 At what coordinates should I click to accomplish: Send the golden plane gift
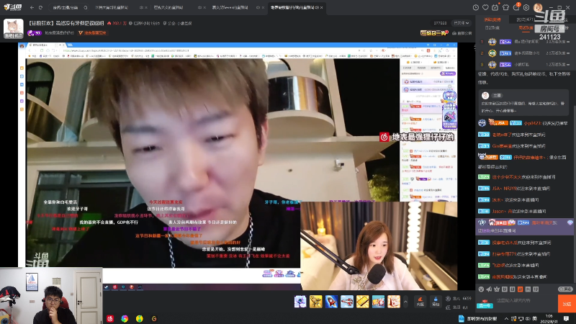point(315,302)
